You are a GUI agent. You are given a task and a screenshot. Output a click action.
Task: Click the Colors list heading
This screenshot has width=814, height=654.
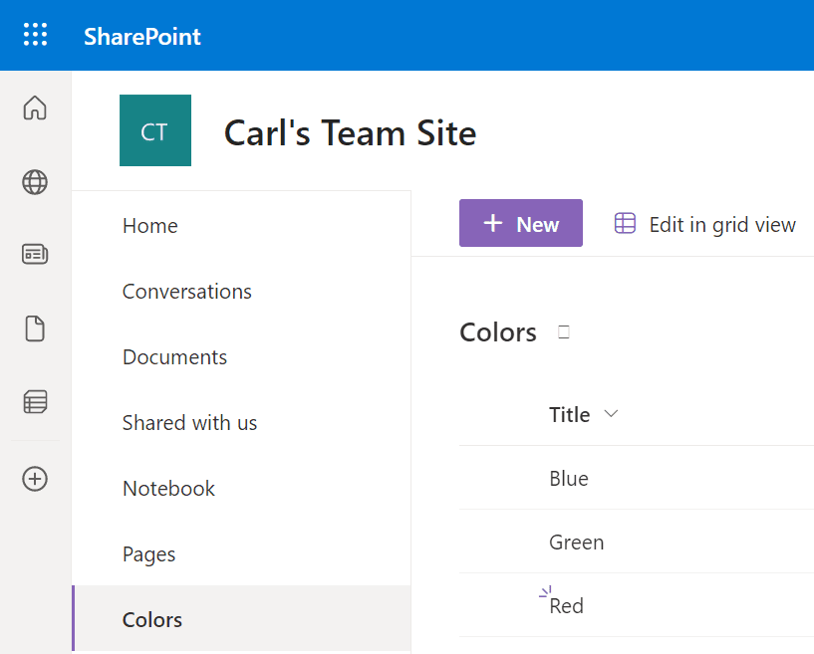click(498, 331)
